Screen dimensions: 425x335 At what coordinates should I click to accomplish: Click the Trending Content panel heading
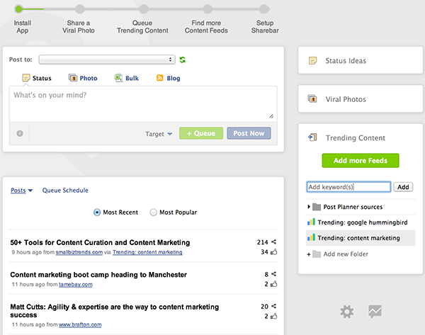pyautogui.click(x=355, y=138)
